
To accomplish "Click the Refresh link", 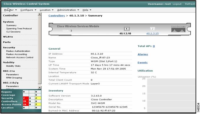I will [190, 4].
